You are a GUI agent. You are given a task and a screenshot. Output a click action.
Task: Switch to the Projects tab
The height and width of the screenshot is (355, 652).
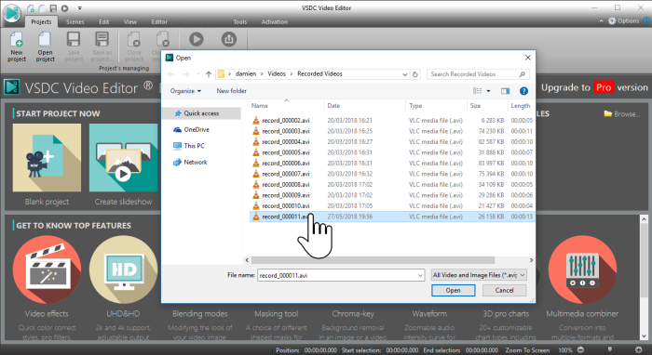point(41,22)
